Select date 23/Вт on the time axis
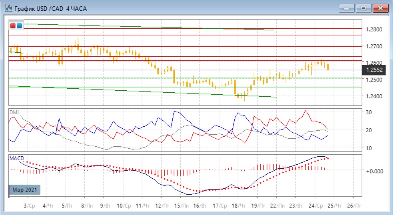This screenshot has height=215, width=393. tap(296, 206)
